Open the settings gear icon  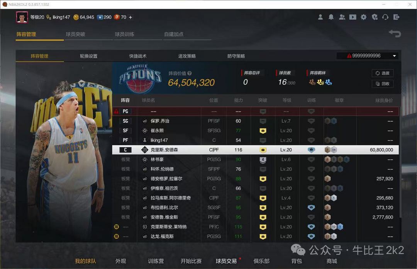pyautogui.click(x=364, y=17)
